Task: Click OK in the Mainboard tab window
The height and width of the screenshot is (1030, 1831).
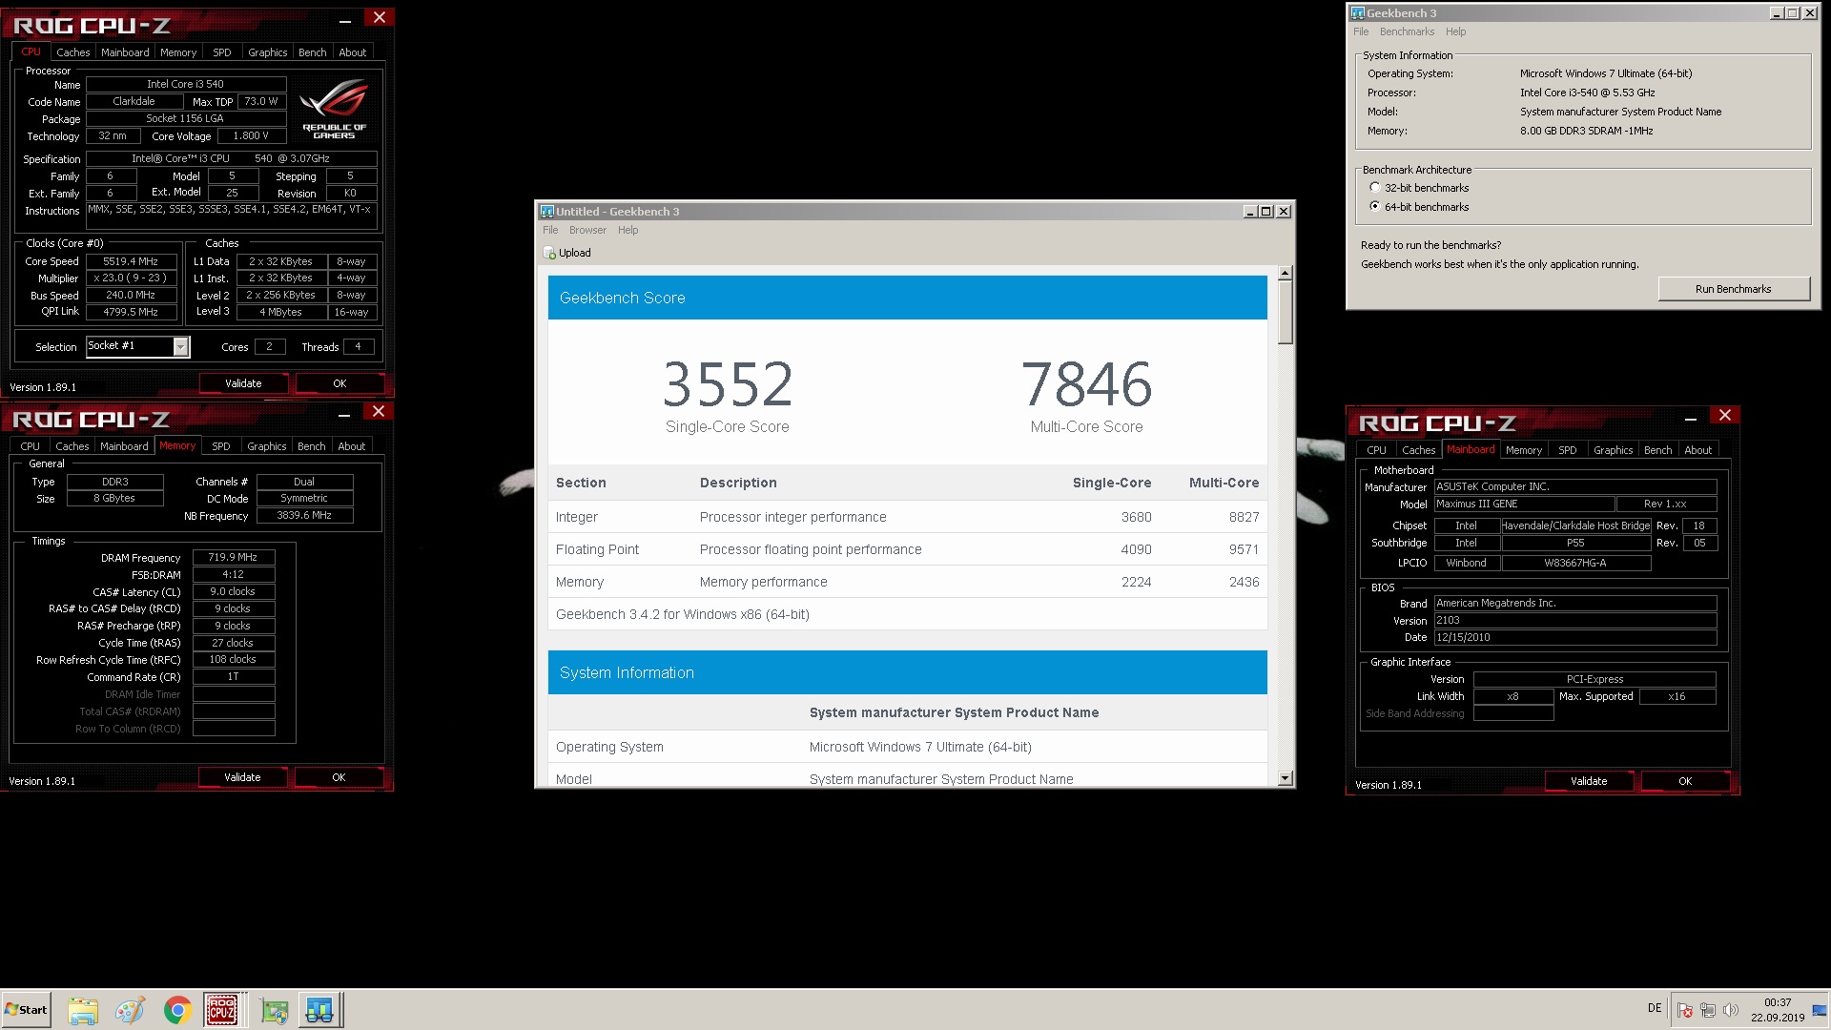Action: pos(1685,781)
